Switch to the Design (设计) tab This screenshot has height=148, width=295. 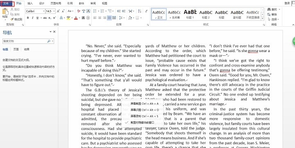[x=42, y=3]
